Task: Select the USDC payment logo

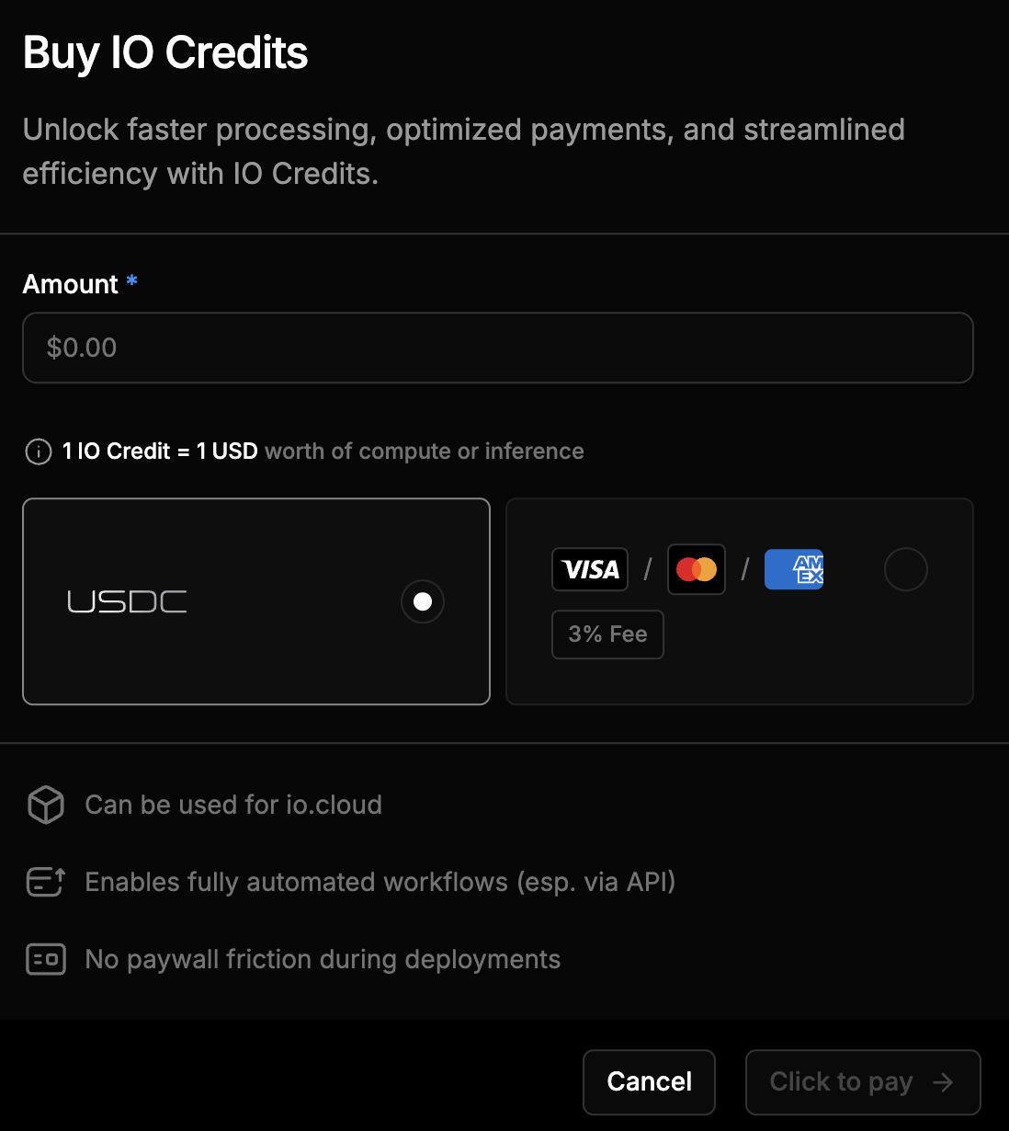Action: pyautogui.click(x=128, y=601)
